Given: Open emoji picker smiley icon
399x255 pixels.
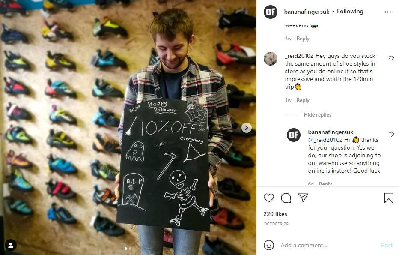Looking at the screenshot, I should click(269, 245).
